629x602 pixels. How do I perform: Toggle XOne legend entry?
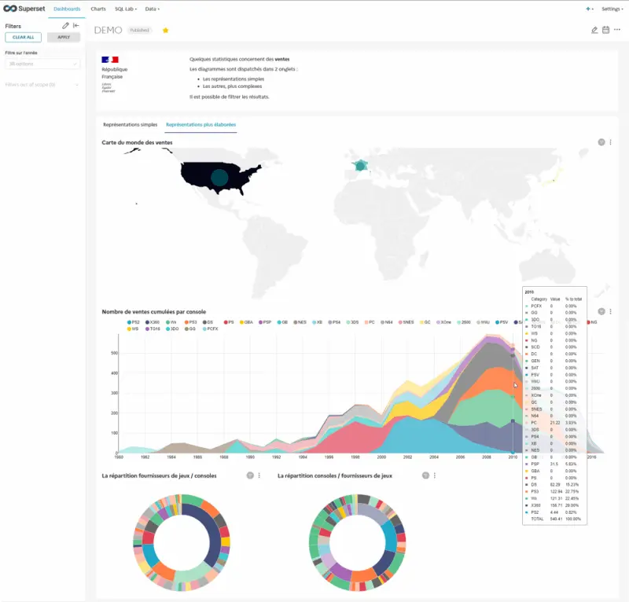click(x=444, y=322)
